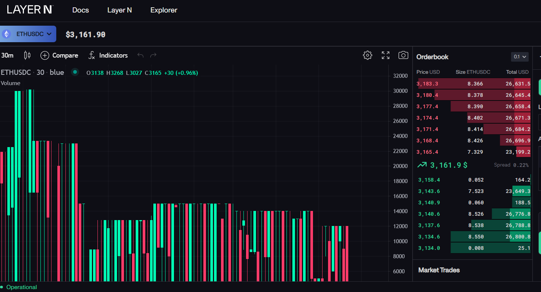Click the Price USD column header

pos(428,72)
